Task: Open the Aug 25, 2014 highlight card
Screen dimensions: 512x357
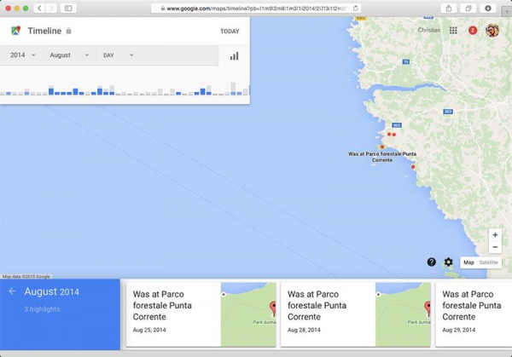Action: point(201,314)
